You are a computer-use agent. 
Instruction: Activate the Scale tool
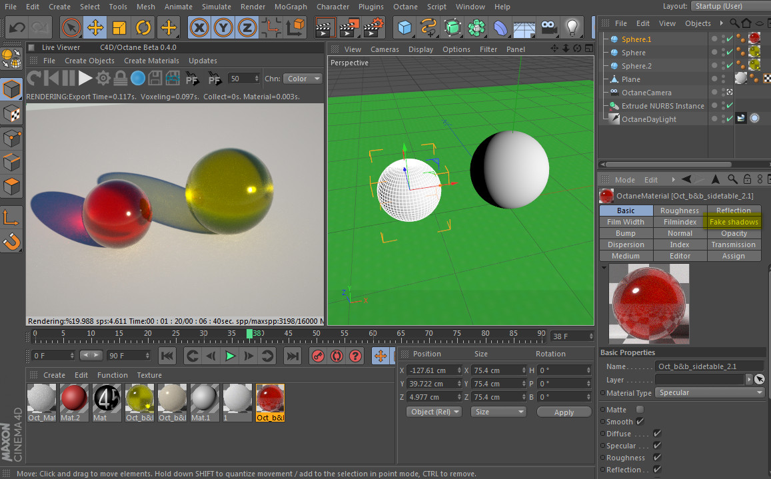click(x=119, y=27)
